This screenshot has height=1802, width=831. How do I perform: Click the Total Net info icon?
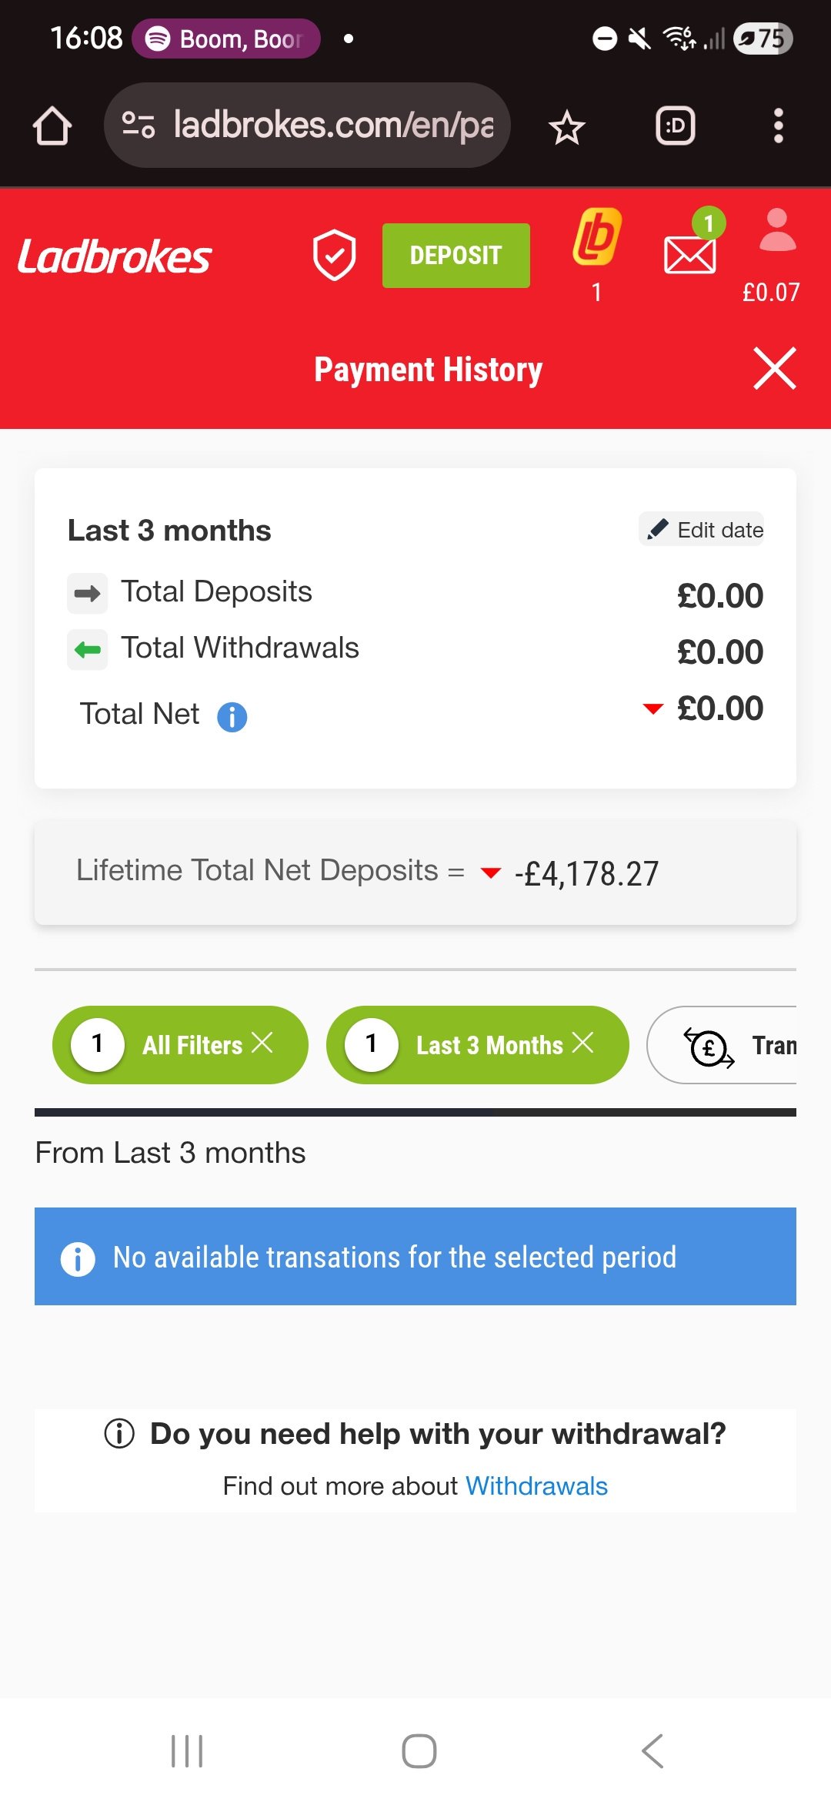232,717
